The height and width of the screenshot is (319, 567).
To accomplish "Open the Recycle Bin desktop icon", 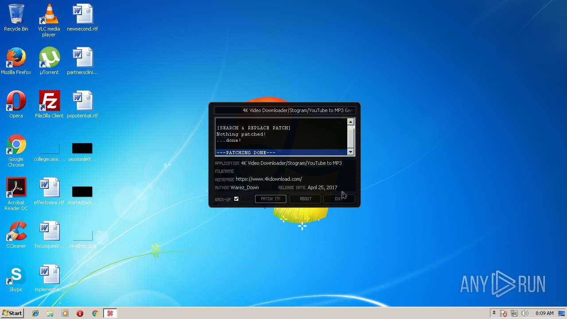I will point(16,18).
